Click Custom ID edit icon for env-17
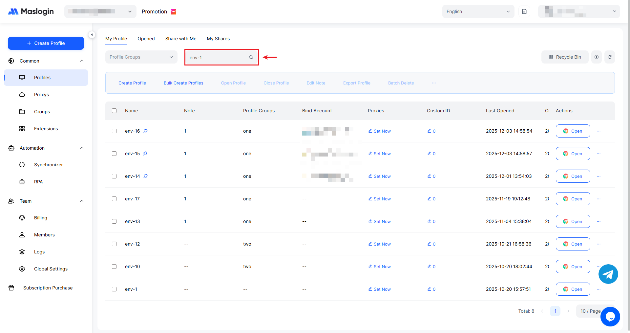The height and width of the screenshot is (333, 630). (429, 199)
